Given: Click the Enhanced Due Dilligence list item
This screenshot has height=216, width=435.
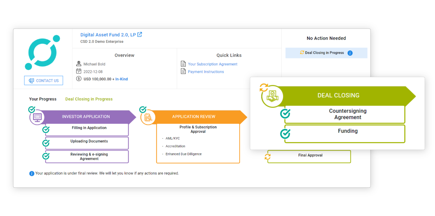Looking at the screenshot, I should 183,154.
